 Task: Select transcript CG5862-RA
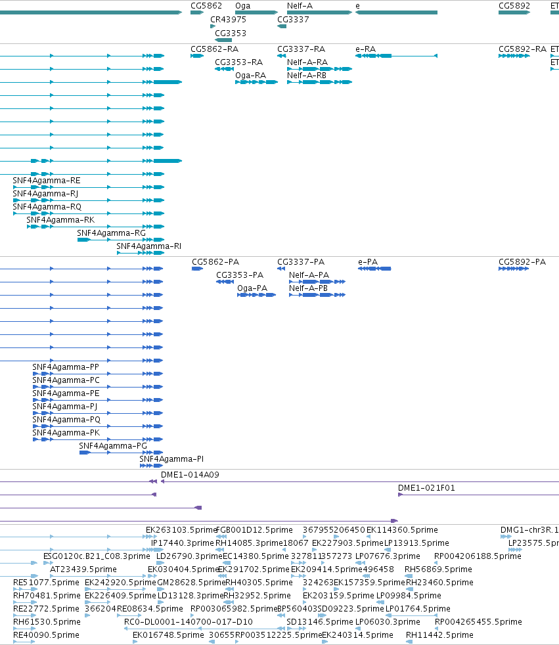[214, 49]
